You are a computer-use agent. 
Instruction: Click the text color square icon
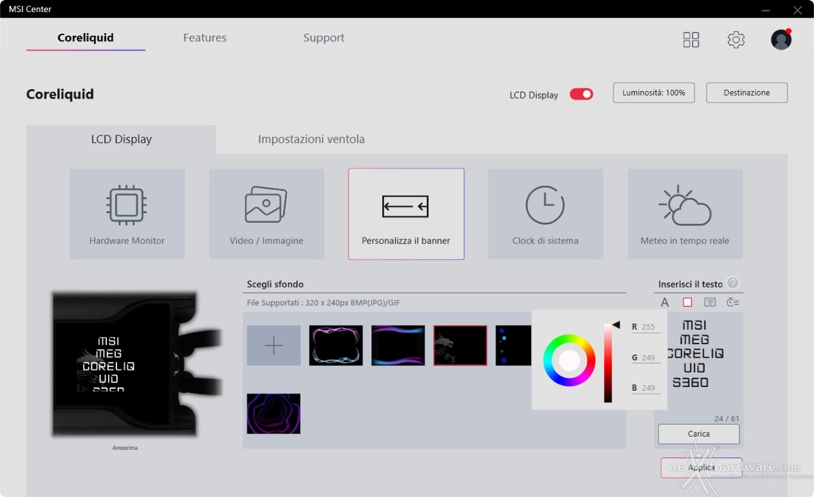(687, 302)
